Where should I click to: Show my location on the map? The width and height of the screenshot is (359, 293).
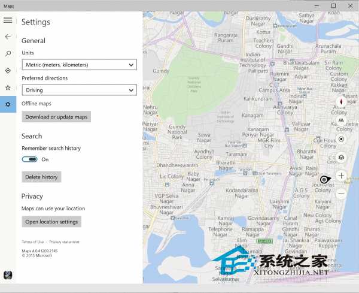[x=341, y=139]
